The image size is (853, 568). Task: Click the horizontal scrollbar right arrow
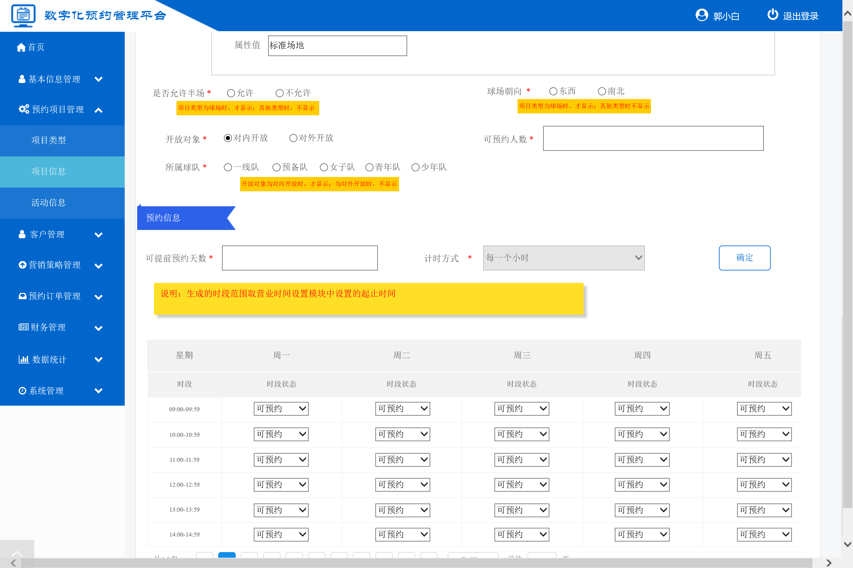click(829, 563)
